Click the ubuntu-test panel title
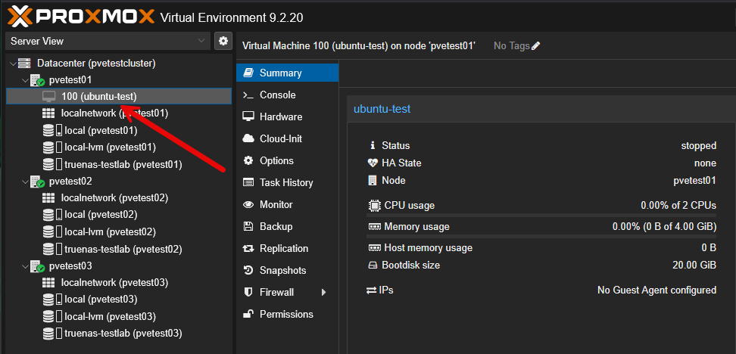Viewport: 736px width, 354px height. pyautogui.click(x=382, y=109)
